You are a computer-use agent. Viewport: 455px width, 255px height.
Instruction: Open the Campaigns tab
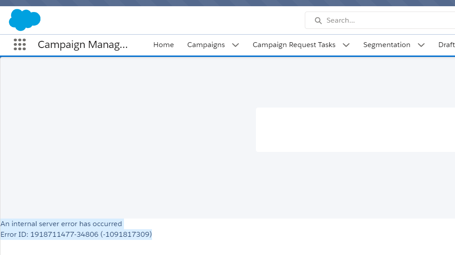[206, 45]
